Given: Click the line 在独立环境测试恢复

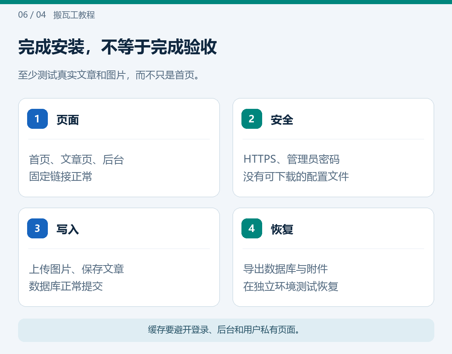Looking at the screenshot, I should pyautogui.click(x=291, y=286).
